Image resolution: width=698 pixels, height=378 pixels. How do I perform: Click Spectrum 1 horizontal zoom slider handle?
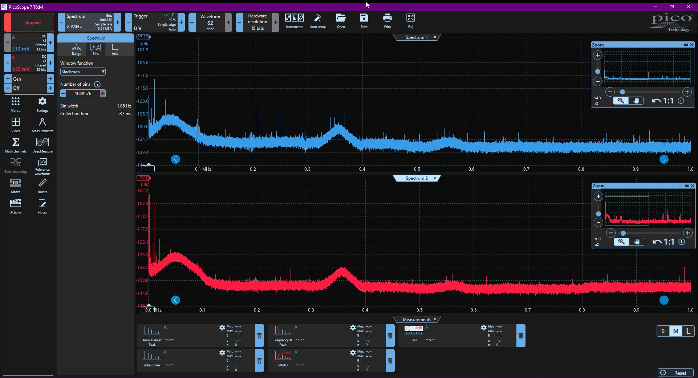[x=622, y=92]
